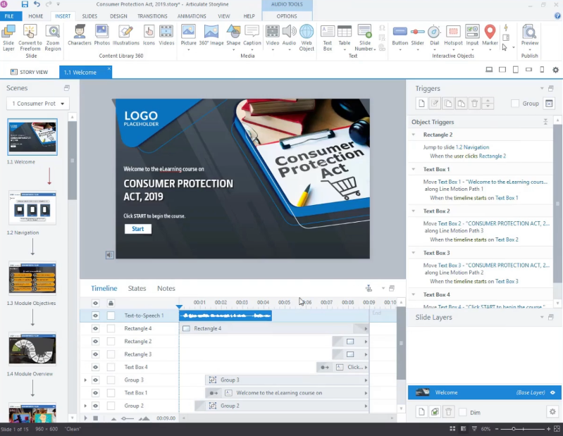Image resolution: width=563 pixels, height=436 pixels.
Task: Play the timeline
Action: tap(85, 418)
